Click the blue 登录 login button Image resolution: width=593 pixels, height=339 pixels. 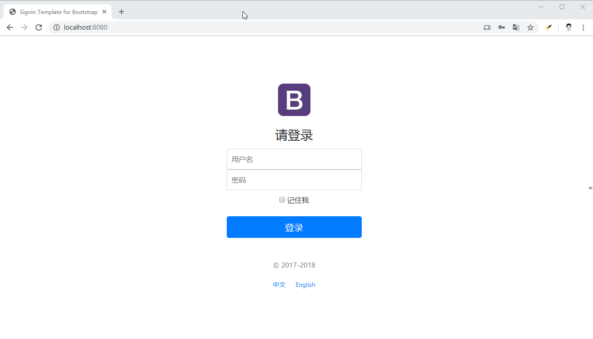294,227
